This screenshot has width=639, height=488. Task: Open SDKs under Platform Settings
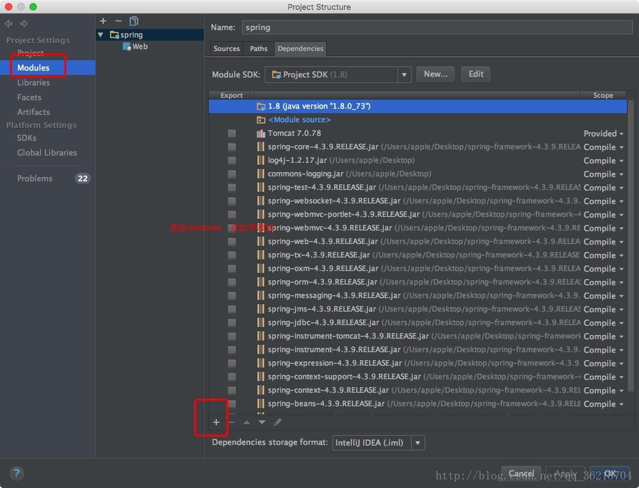pyautogui.click(x=26, y=138)
